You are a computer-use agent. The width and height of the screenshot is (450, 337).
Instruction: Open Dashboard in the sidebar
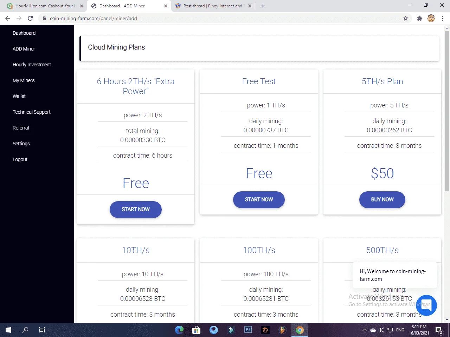24,33
